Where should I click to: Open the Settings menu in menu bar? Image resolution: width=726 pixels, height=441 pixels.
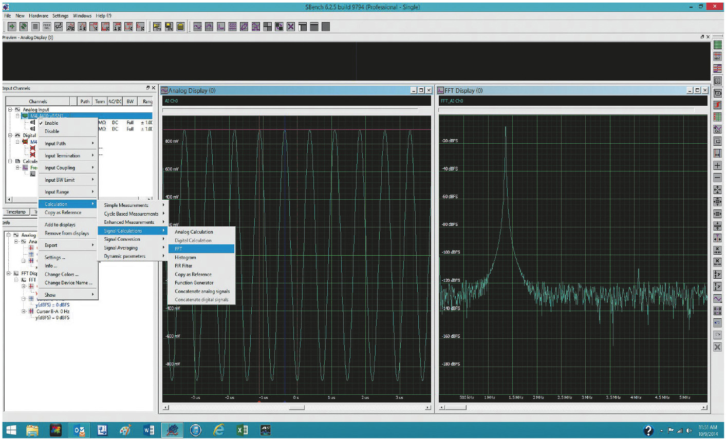(60, 16)
